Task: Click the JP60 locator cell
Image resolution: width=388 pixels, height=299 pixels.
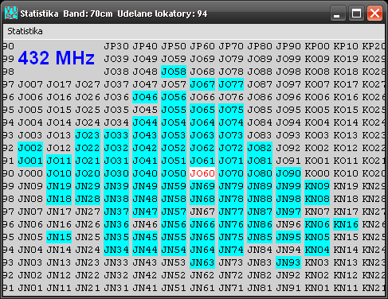Action: 202,46
